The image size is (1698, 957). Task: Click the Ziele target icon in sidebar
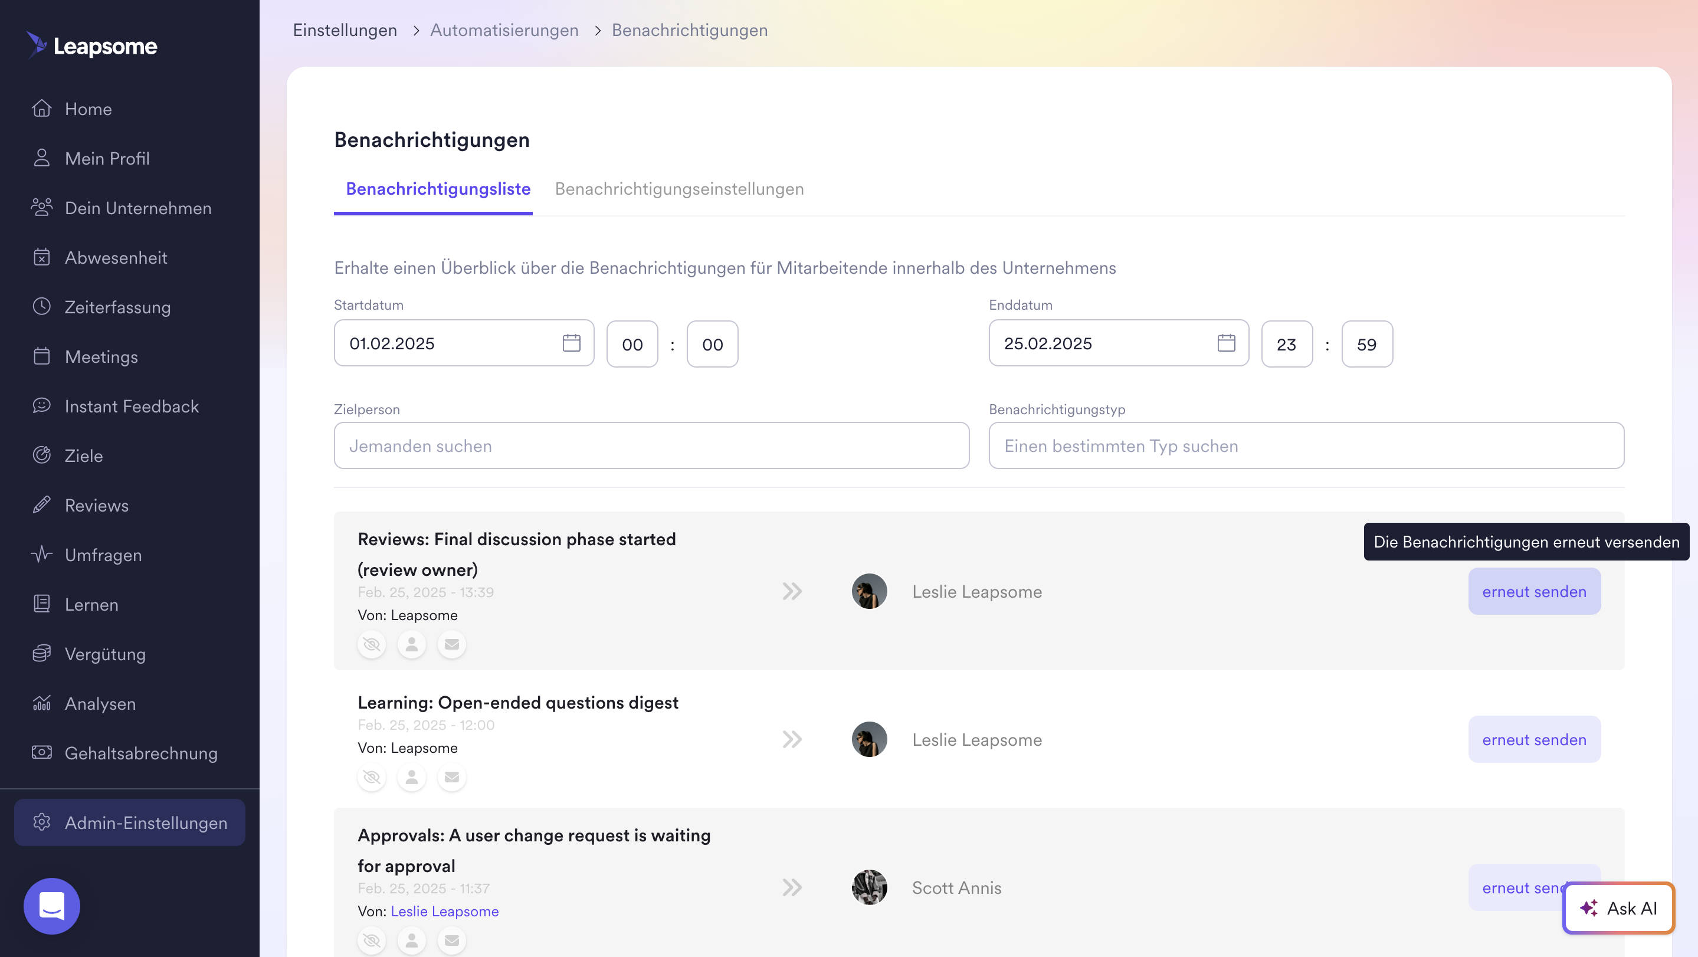[x=41, y=455]
